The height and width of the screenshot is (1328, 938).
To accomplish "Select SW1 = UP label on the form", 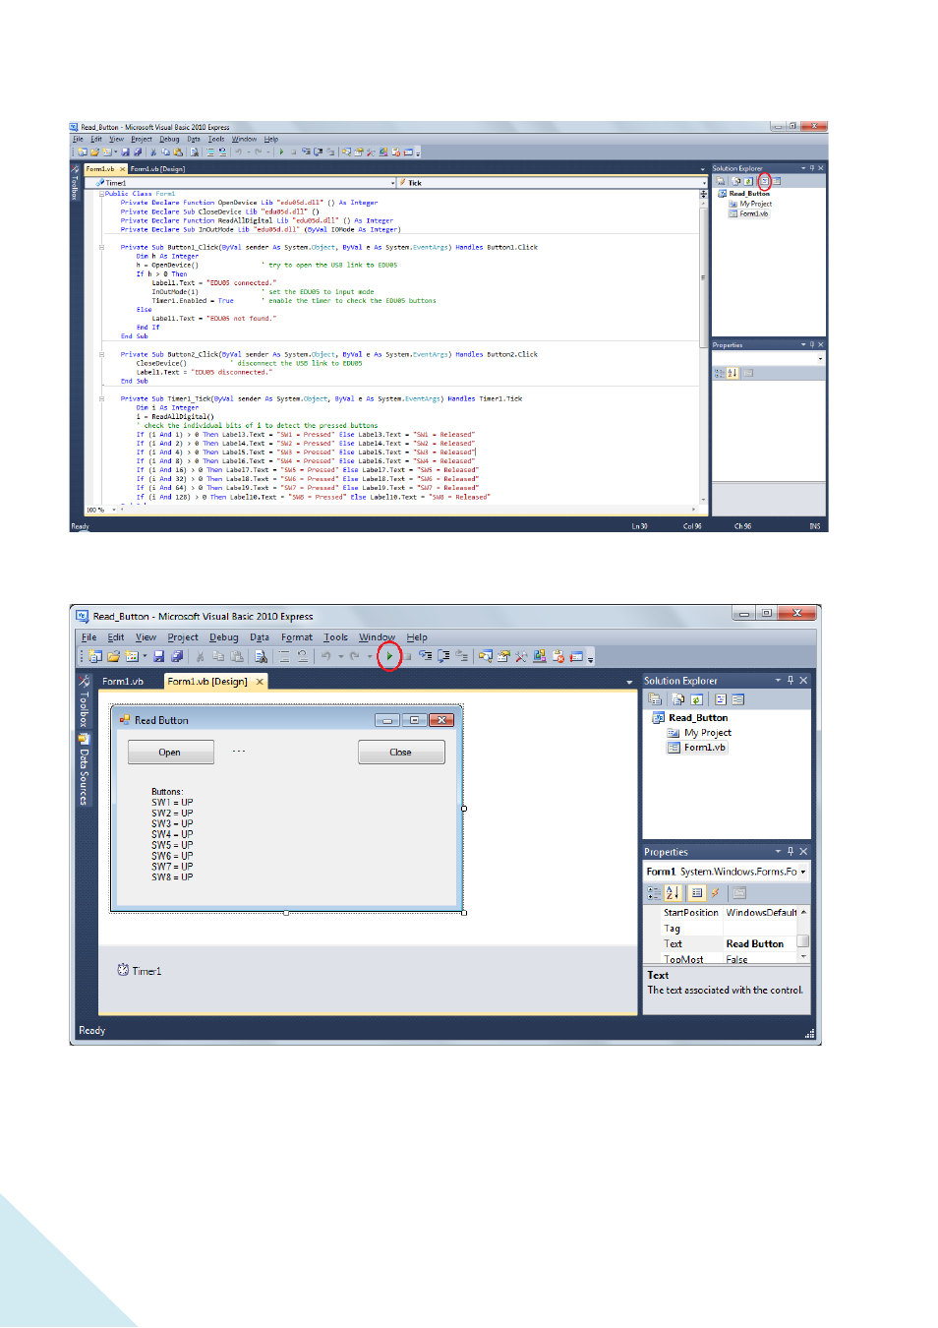I will pyautogui.click(x=172, y=803).
